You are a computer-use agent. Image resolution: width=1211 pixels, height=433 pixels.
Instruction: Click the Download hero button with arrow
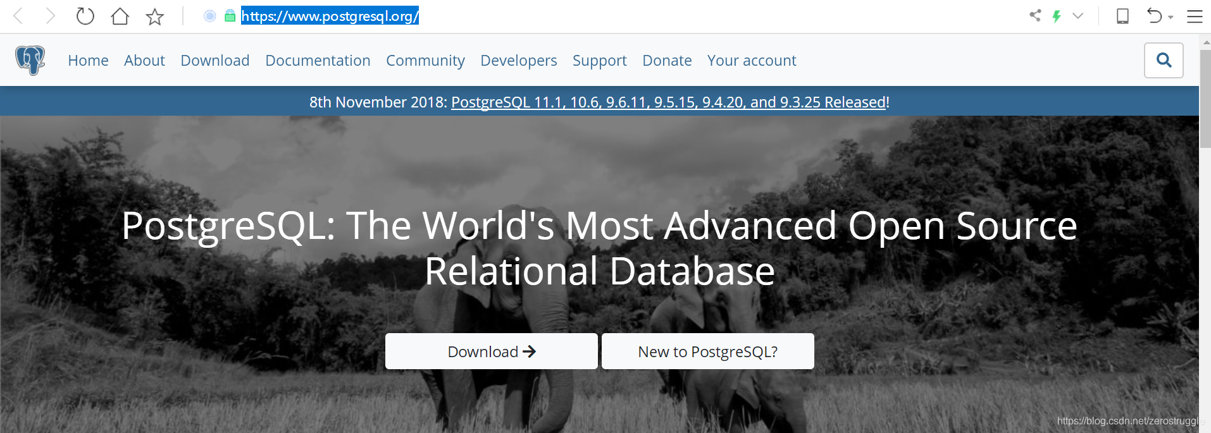(492, 351)
